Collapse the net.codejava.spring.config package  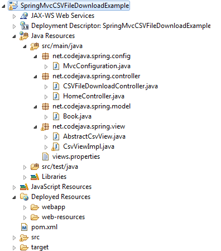pos(35,56)
